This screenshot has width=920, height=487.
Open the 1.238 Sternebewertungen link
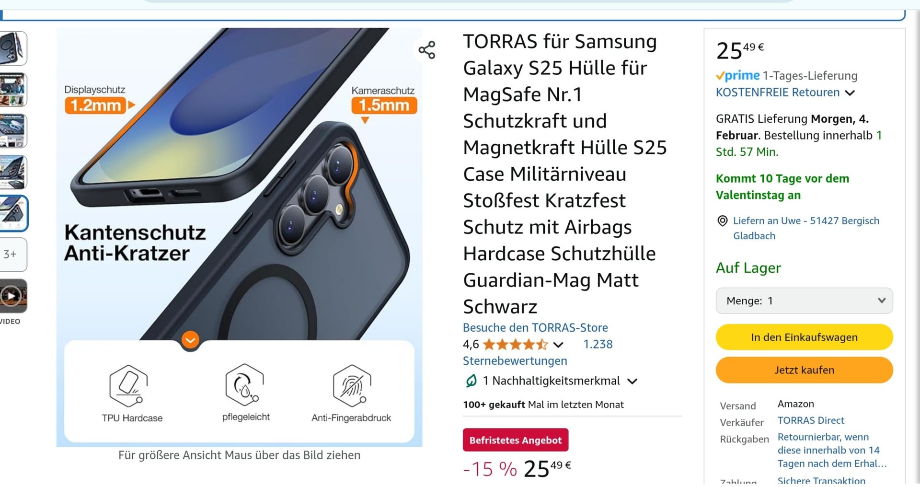point(538,353)
